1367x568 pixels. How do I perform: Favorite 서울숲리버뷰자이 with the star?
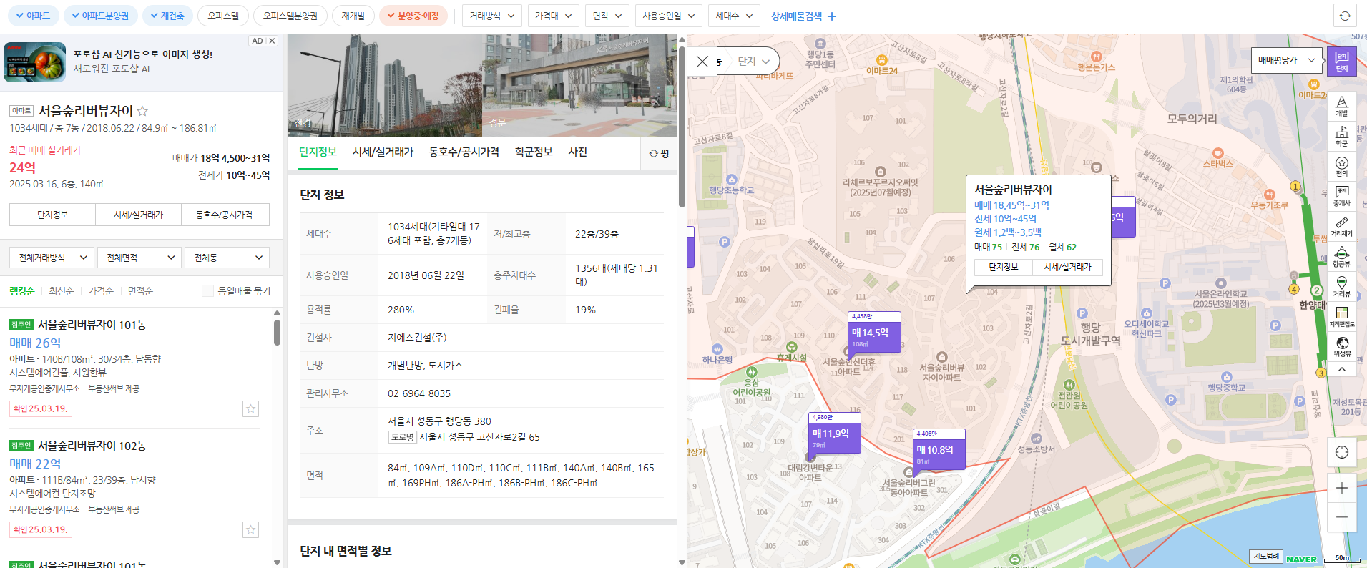(x=142, y=111)
